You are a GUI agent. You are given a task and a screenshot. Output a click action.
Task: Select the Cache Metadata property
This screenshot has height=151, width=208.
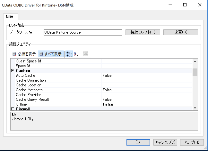click(29, 90)
